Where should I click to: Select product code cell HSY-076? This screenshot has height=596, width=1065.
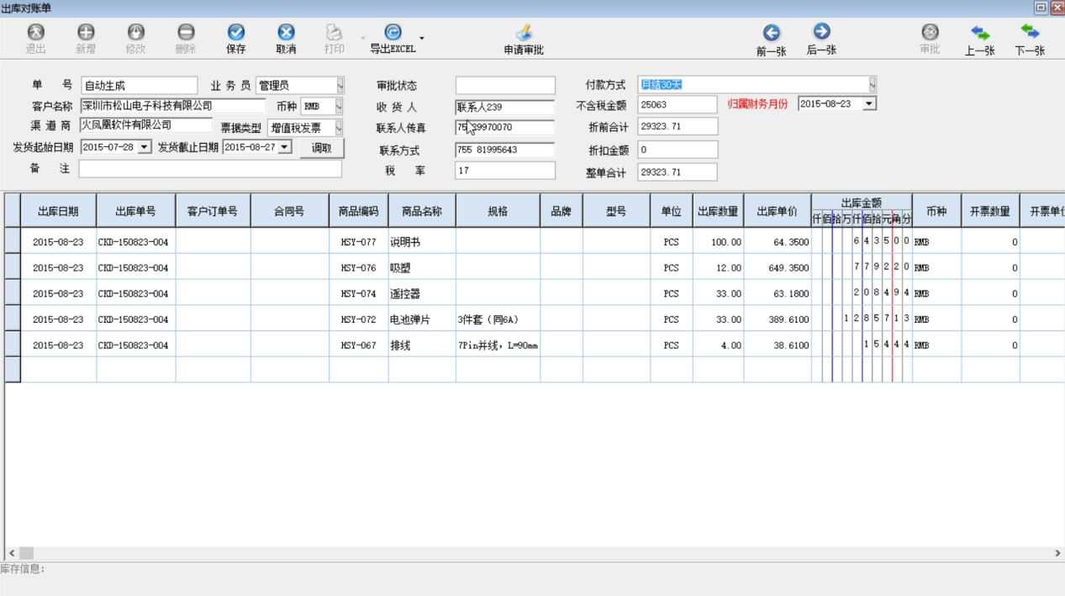(359, 267)
